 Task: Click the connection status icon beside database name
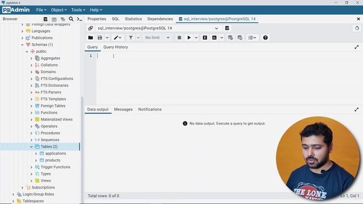click(91, 28)
